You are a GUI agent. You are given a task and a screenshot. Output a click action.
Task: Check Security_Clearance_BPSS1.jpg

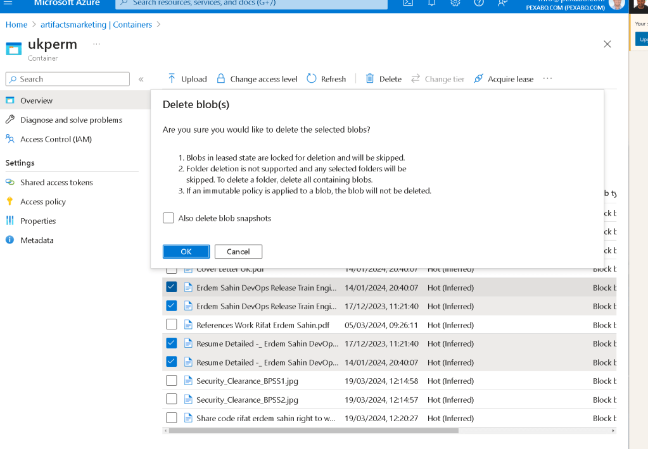click(x=172, y=381)
